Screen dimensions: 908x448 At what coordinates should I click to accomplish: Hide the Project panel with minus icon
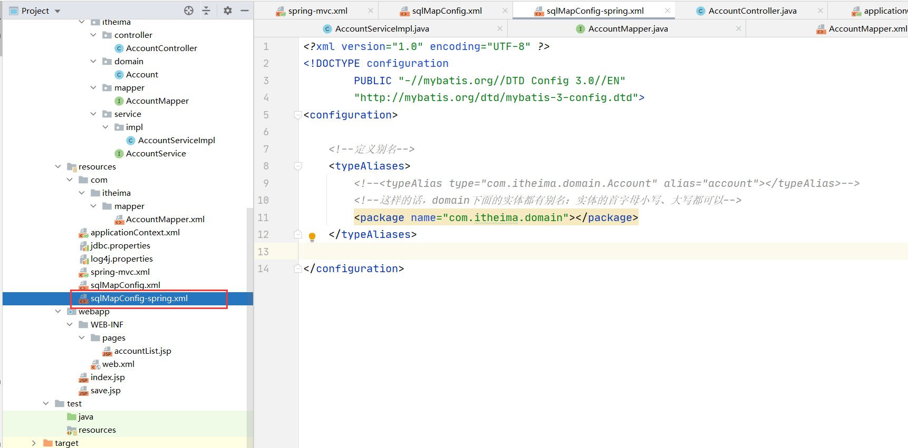click(x=245, y=11)
